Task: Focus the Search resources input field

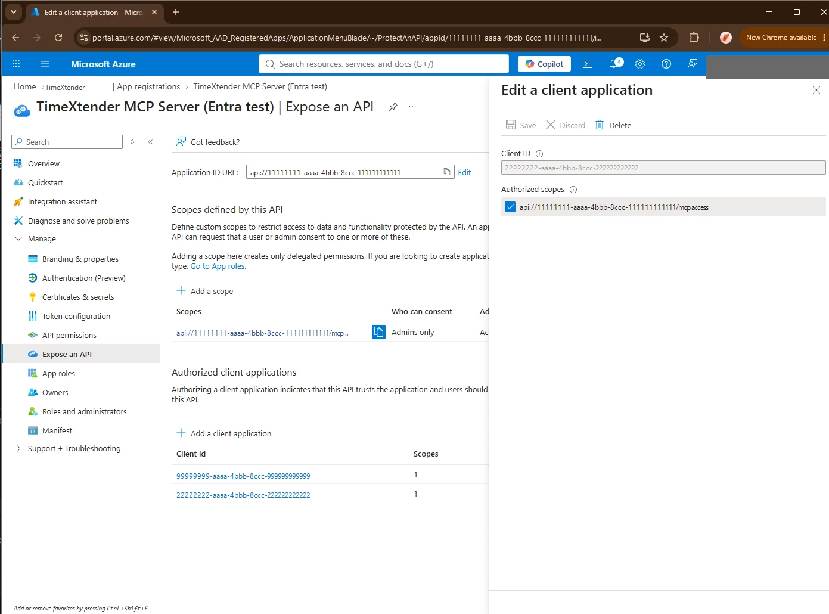Action: click(384, 64)
